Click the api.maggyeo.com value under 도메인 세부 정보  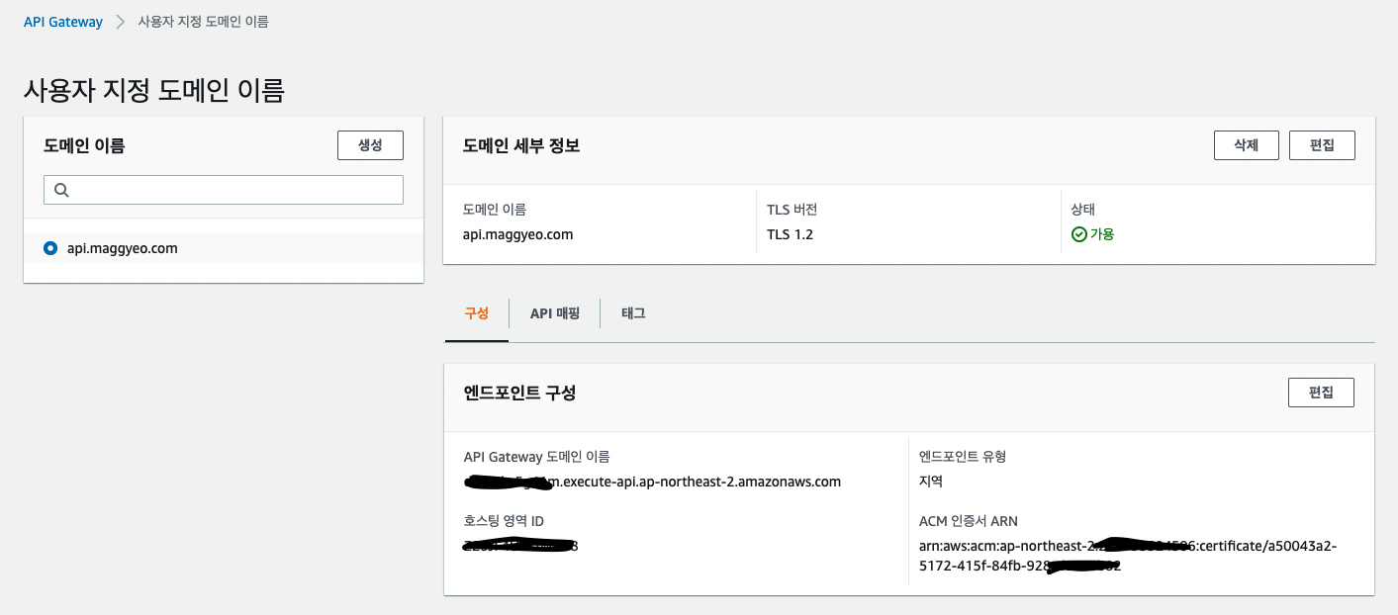point(517,235)
